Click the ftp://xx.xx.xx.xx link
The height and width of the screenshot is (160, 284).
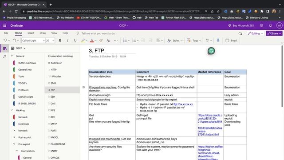pyautogui.click(x=183, y=104)
